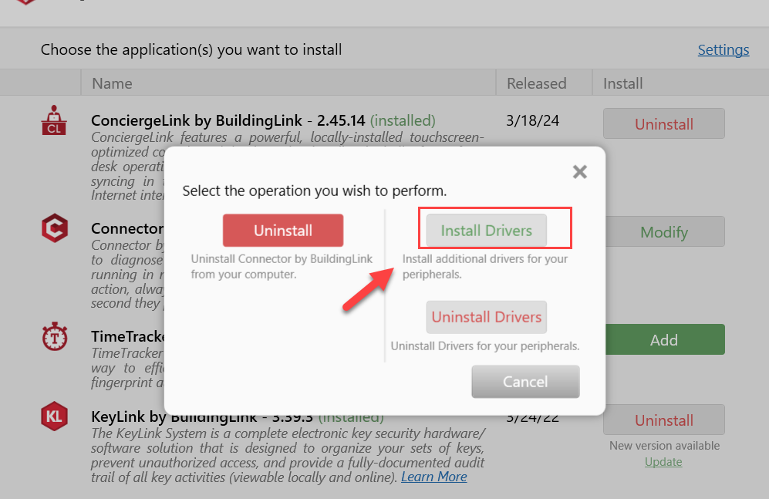769x499 pixels.
Task: Click the TimeTracker stopwatch icon
Action: (55, 337)
